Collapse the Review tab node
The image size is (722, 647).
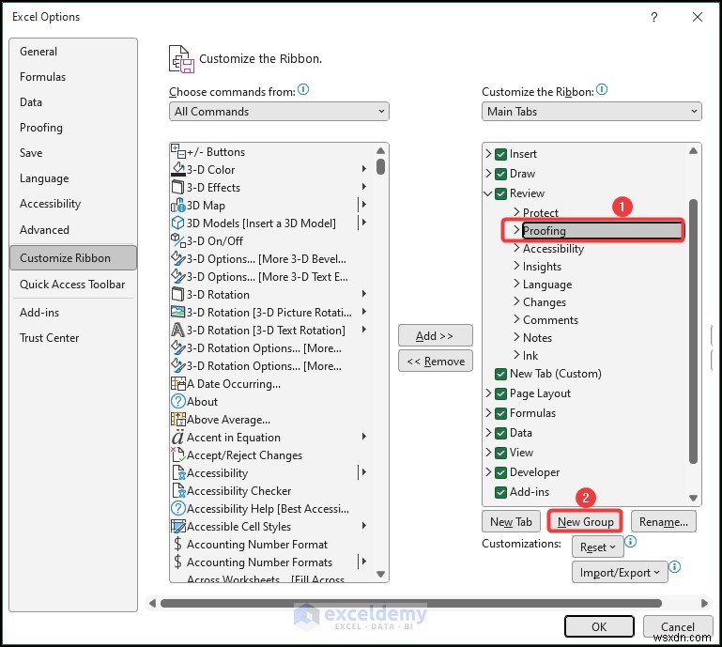pyautogui.click(x=488, y=193)
